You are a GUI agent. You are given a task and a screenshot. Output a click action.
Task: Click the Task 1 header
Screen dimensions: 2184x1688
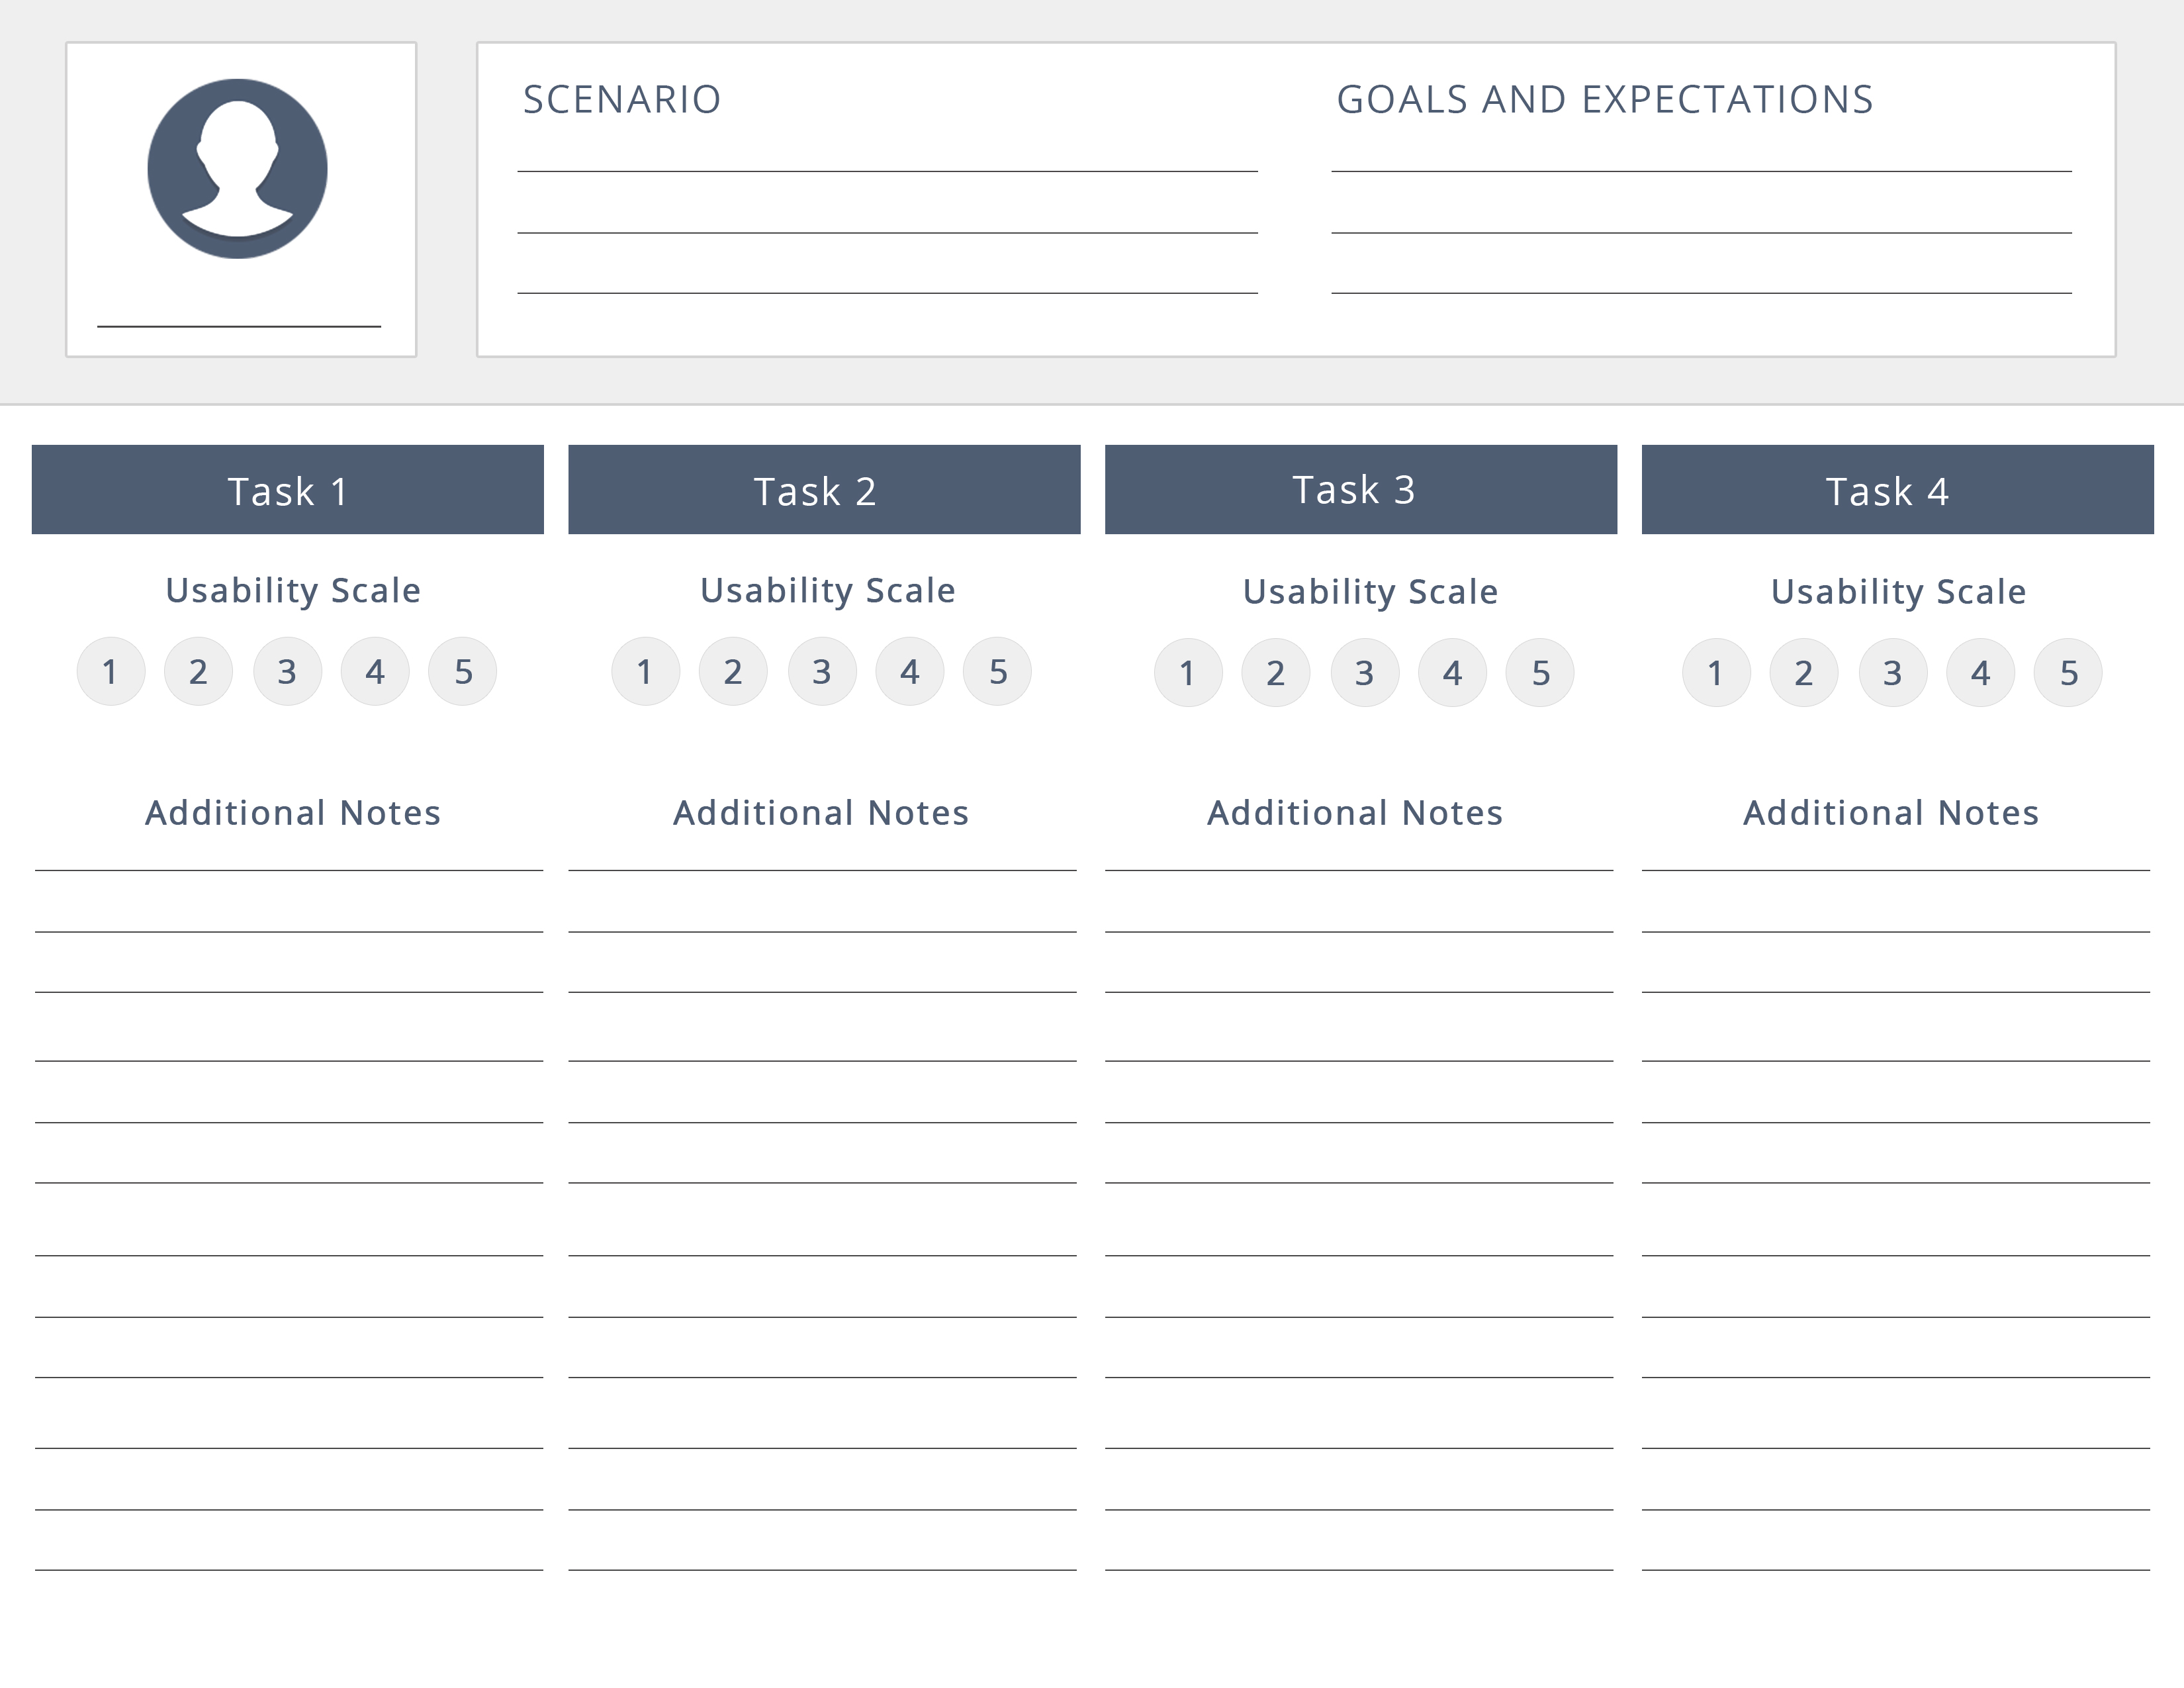click(288, 490)
